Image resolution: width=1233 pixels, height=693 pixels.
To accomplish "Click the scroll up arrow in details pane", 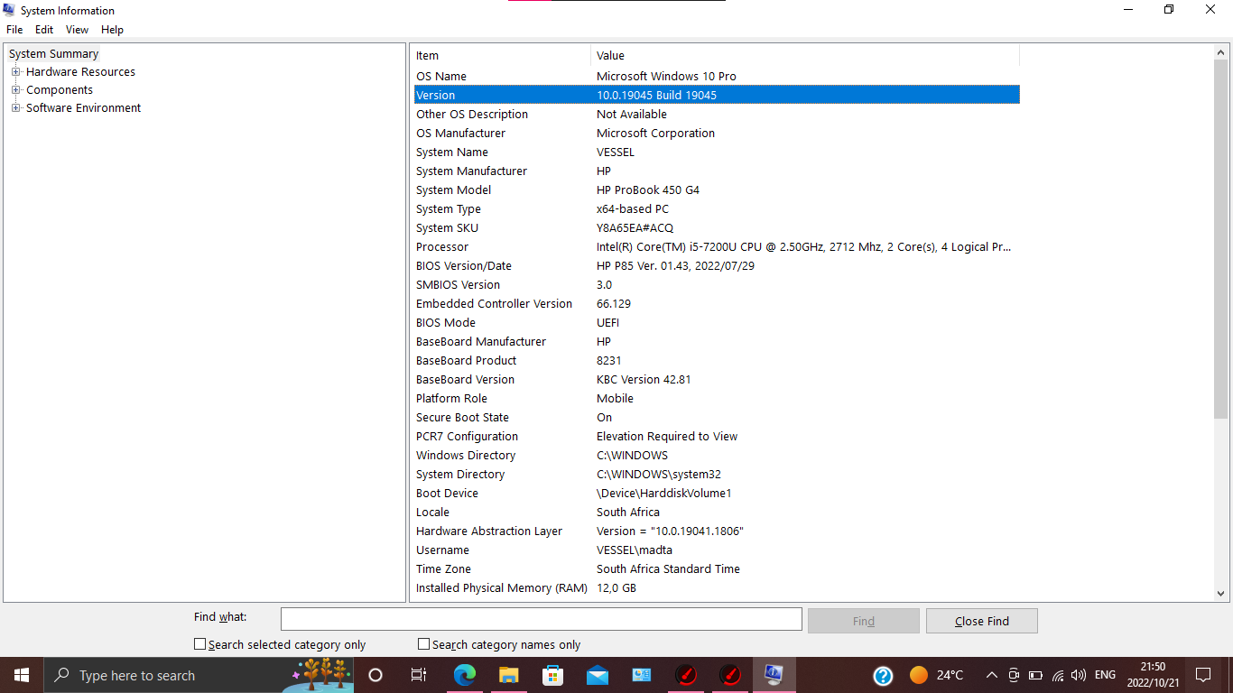I will point(1220,53).
